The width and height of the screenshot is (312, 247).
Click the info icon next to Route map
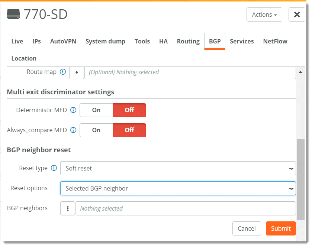tap(63, 72)
